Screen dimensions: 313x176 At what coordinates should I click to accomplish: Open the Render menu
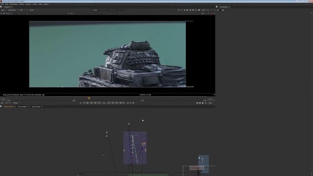[28, 4]
